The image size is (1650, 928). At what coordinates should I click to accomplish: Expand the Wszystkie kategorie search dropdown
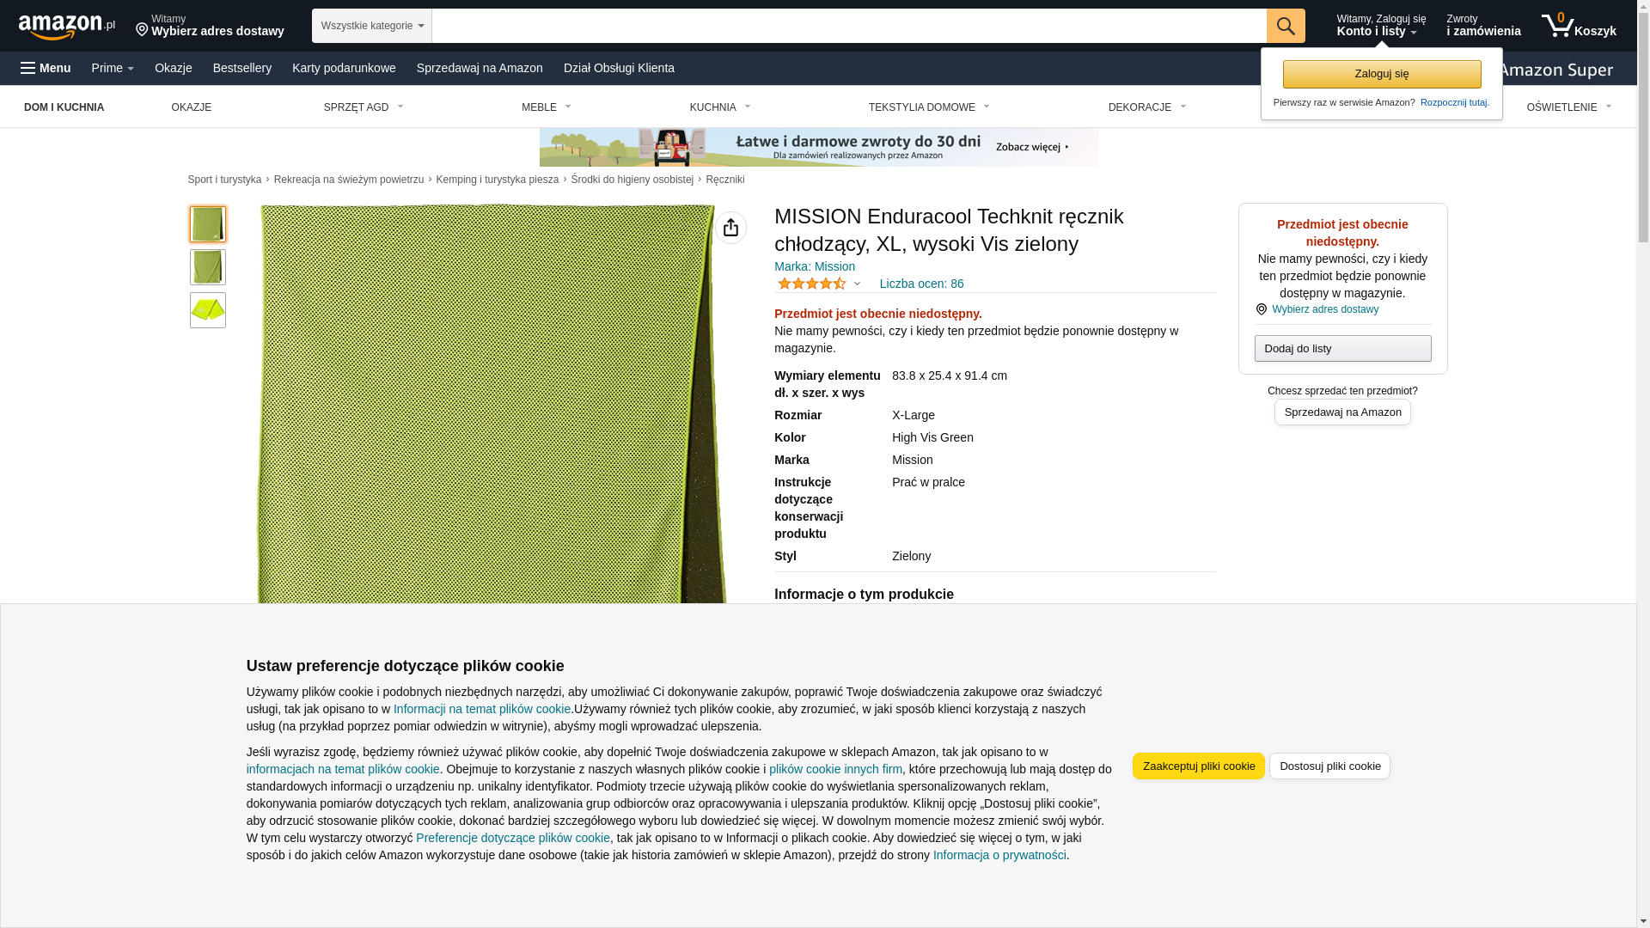coord(372,26)
